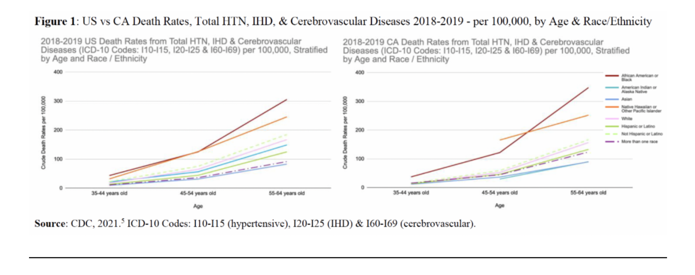Click "45-54 years old" under the US chart

198,193
